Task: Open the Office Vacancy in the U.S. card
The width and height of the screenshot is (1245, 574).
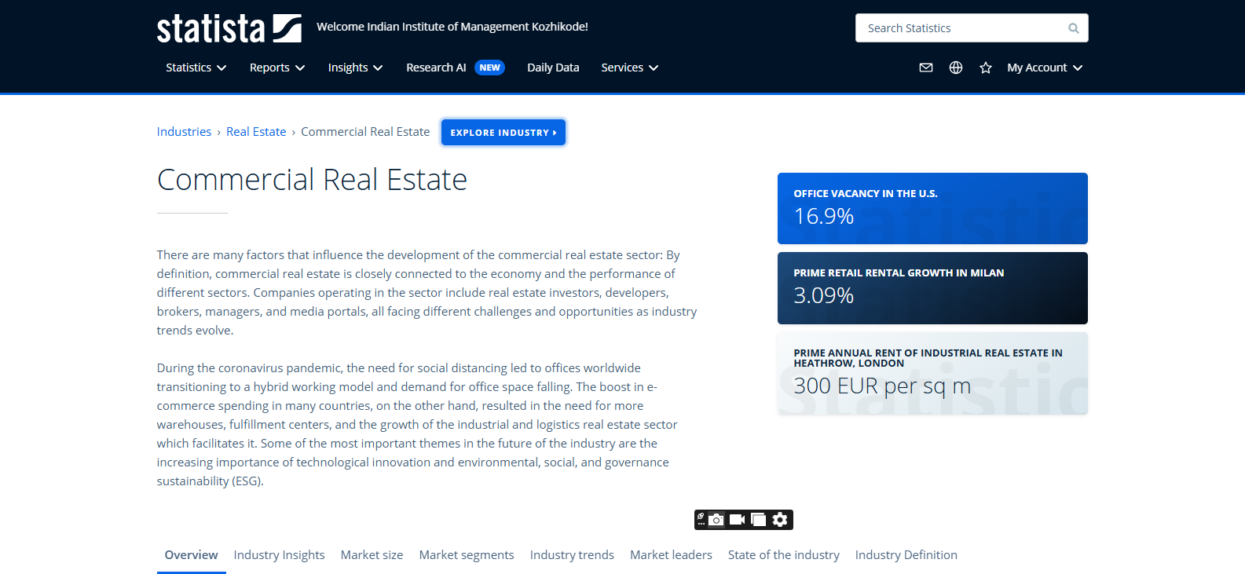Action: click(932, 208)
